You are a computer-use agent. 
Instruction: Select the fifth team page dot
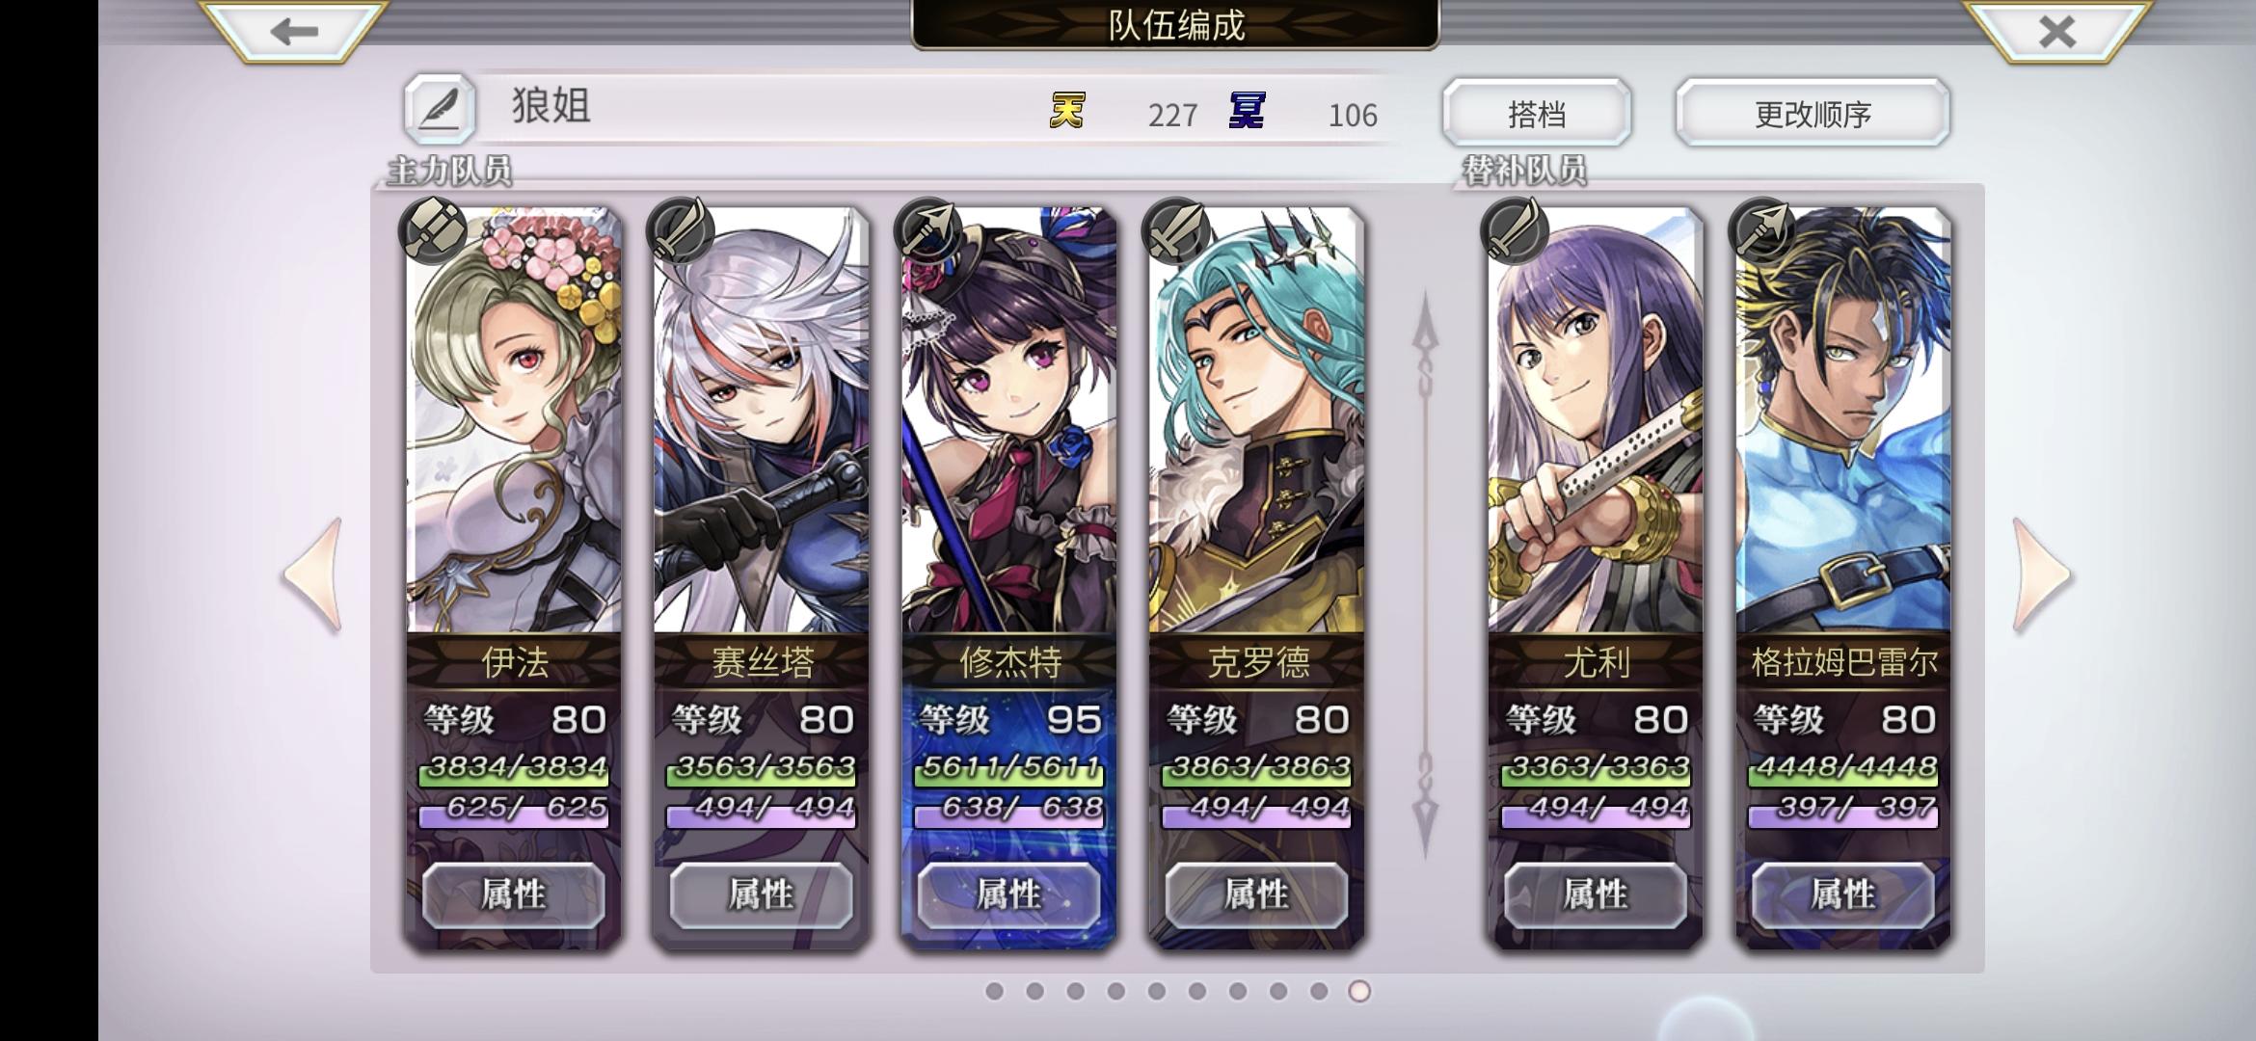(1157, 991)
